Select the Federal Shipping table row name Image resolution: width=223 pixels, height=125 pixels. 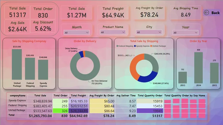pos(17,105)
